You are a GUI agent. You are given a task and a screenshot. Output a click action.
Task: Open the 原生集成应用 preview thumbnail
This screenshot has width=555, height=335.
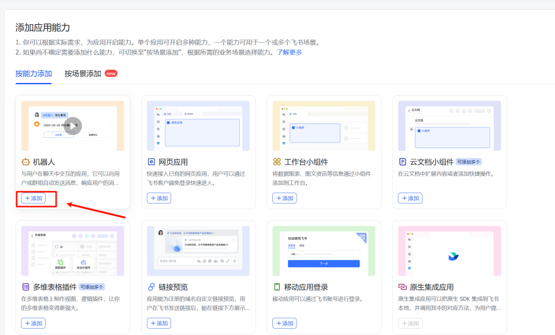[x=450, y=251]
